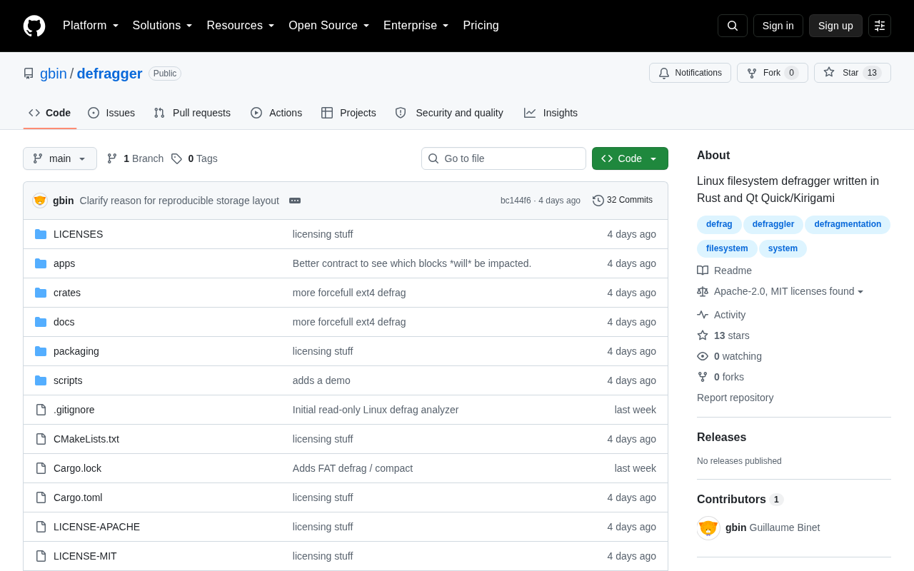
Task: Open the gbin owner link in breadcrumb
Action: coord(54,74)
